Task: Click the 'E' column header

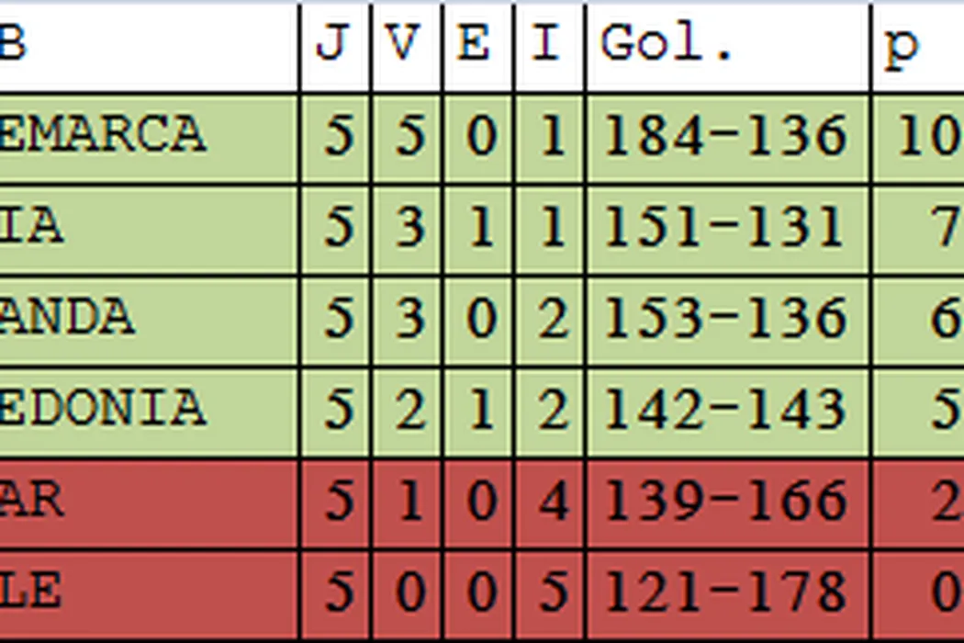Action: coord(477,46)
